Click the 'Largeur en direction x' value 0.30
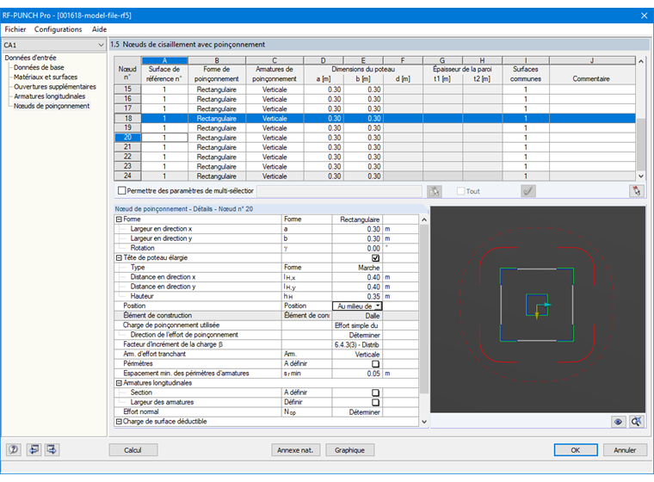The width and height of the screenshot is (654, 482). click(x=357, y=229)
